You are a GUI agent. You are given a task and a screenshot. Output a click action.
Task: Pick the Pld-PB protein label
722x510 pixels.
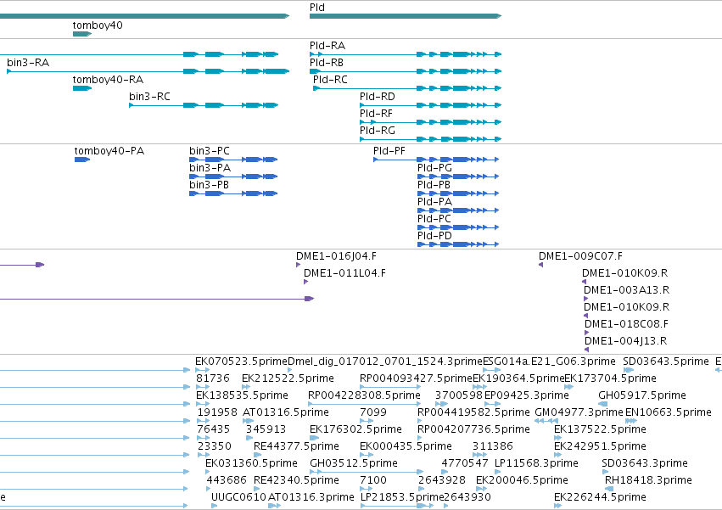tap(434, 185)
